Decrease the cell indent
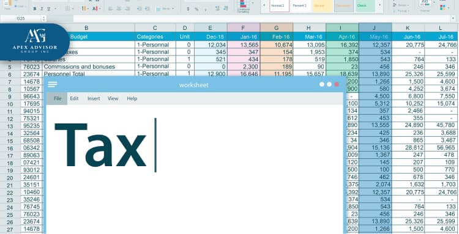 click(x=140, y=9)
